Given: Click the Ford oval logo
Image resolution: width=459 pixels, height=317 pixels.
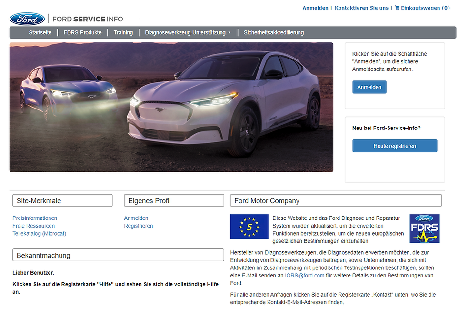Looking at the screenshot, I should (27, 19).
